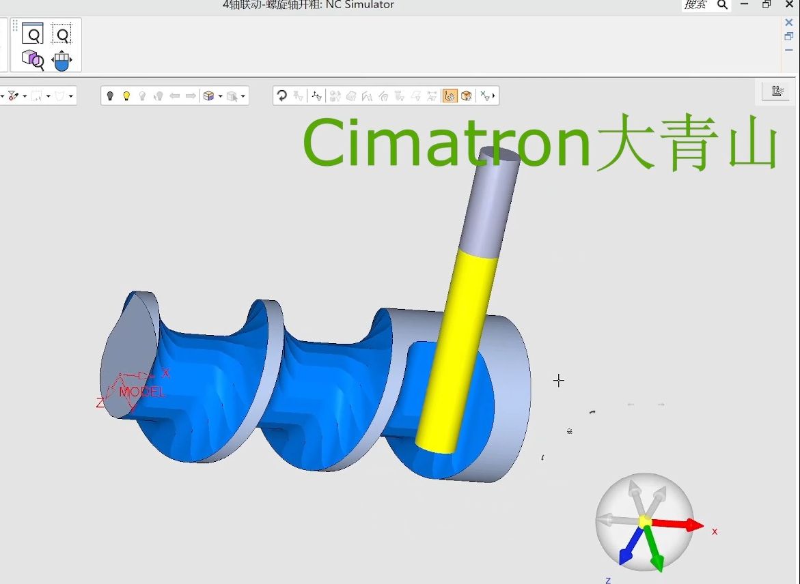Toggle the orange 3D box toolbar icon
The image size is (800, 584).
click(466, 96)
